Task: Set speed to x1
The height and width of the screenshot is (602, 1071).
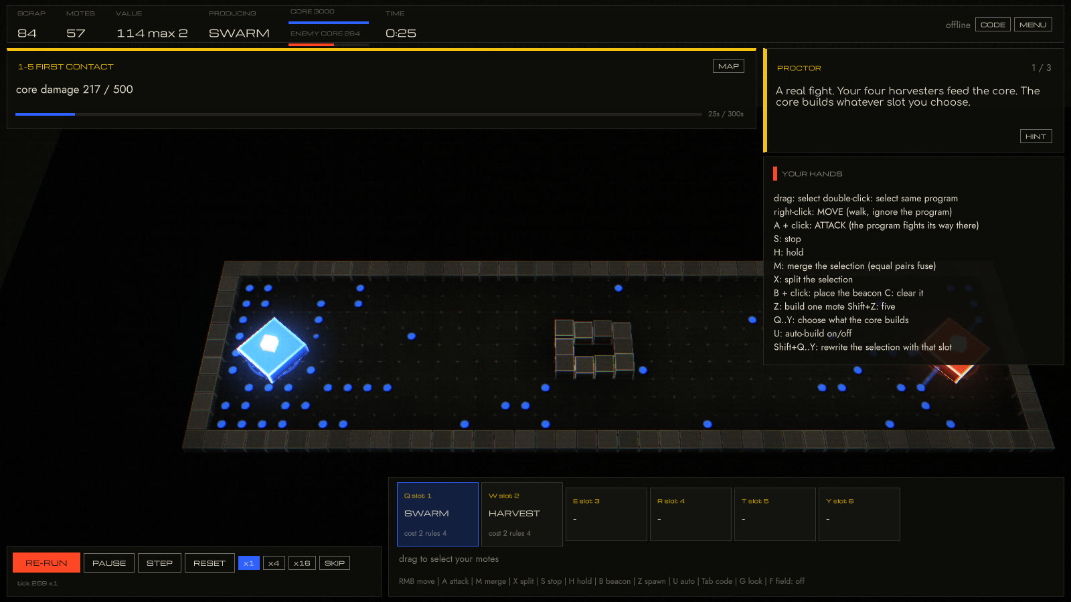Action: pos(248,563)
